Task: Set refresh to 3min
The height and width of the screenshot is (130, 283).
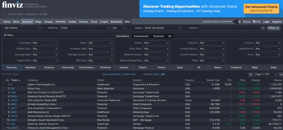Action: (156, 74)
